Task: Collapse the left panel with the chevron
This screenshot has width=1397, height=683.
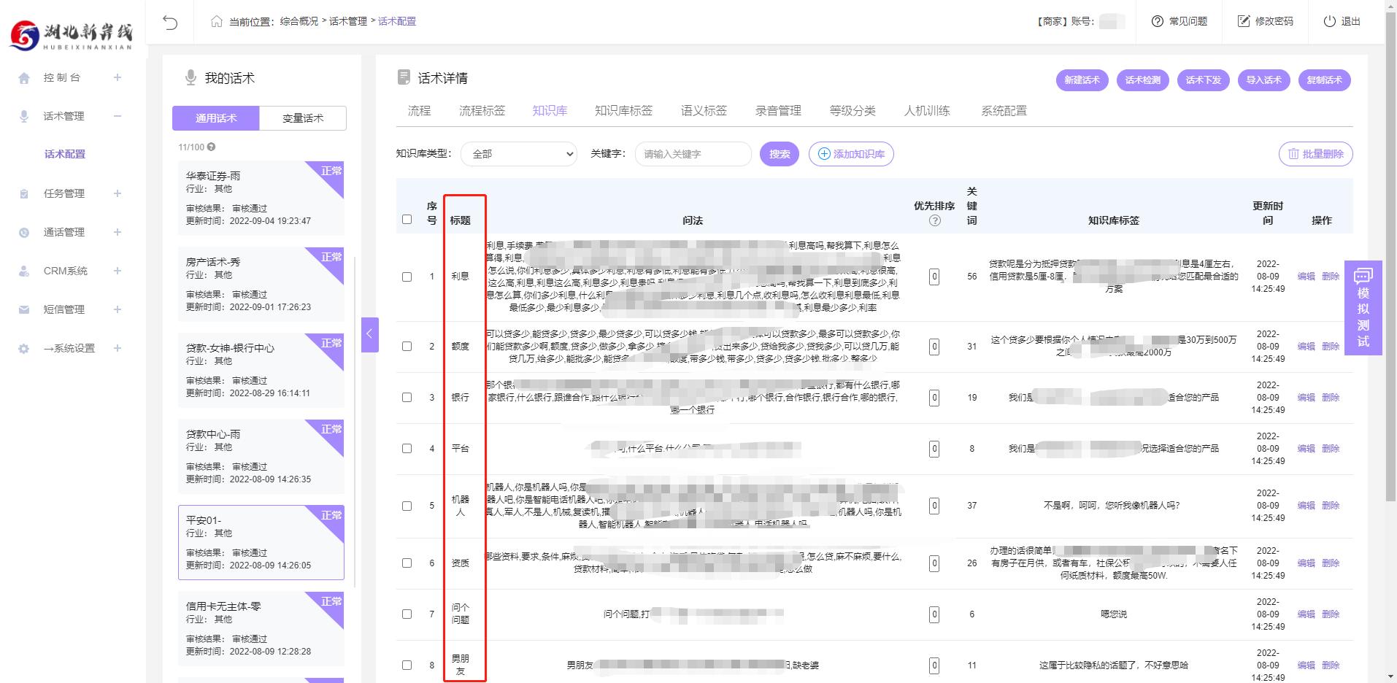Action: pos(369,334)
